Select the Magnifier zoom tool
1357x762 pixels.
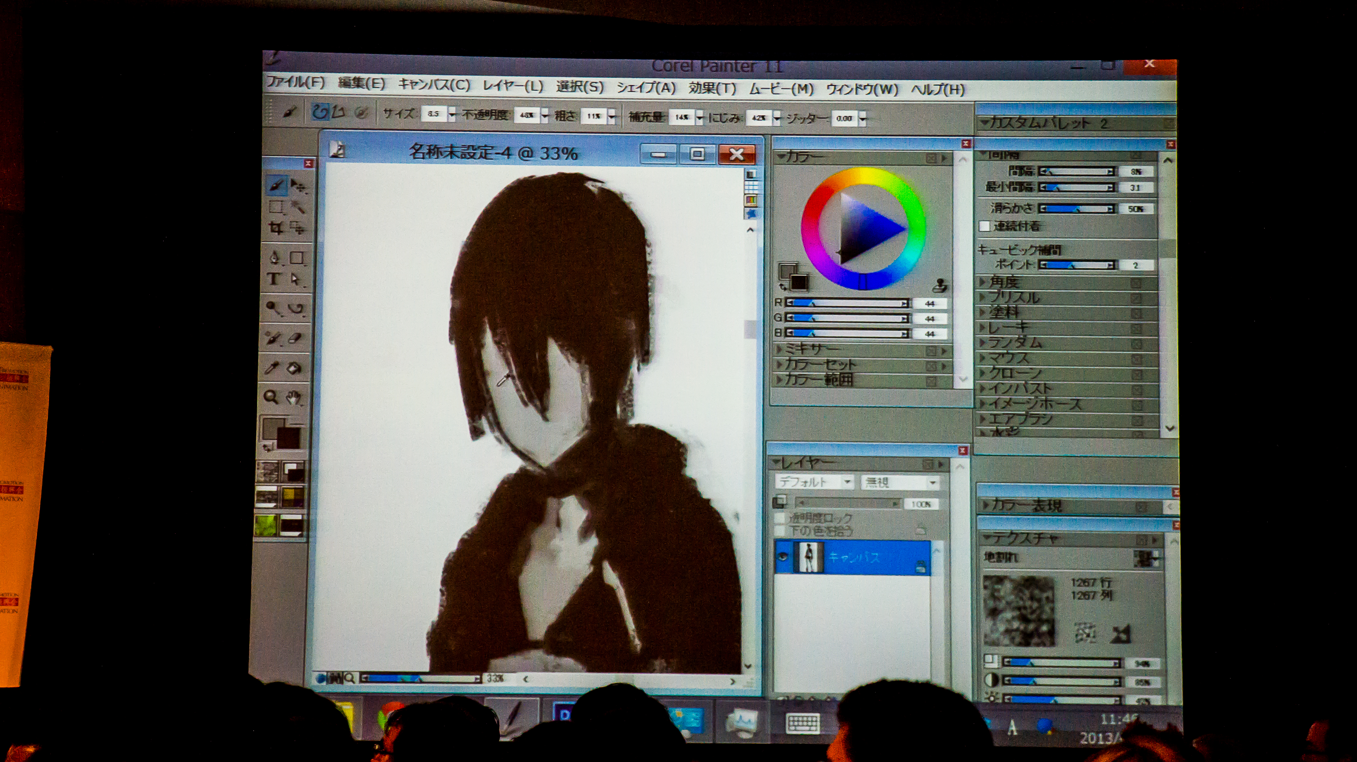pos(271,397)
